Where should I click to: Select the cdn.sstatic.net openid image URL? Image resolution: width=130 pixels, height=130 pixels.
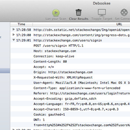(x=82, y=30)
